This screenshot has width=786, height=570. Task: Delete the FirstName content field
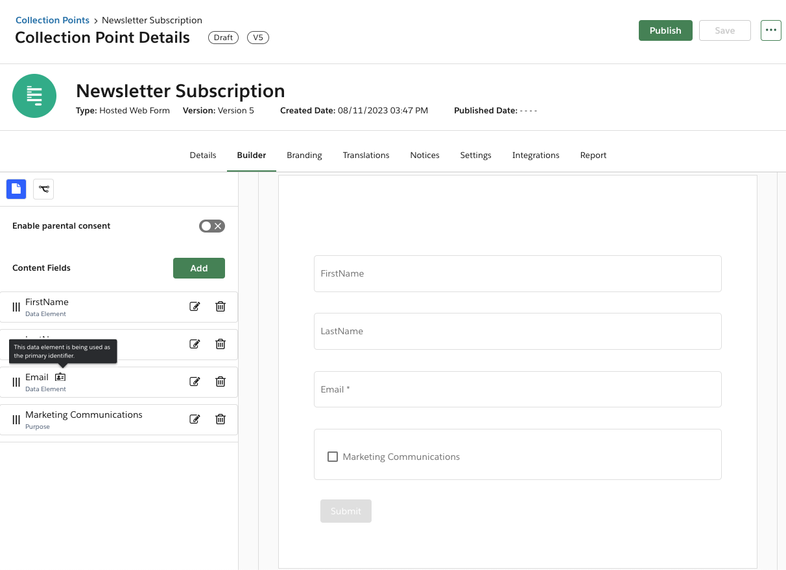click(220, 306)
